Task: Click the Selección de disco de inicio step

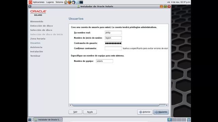Action: 46,35
